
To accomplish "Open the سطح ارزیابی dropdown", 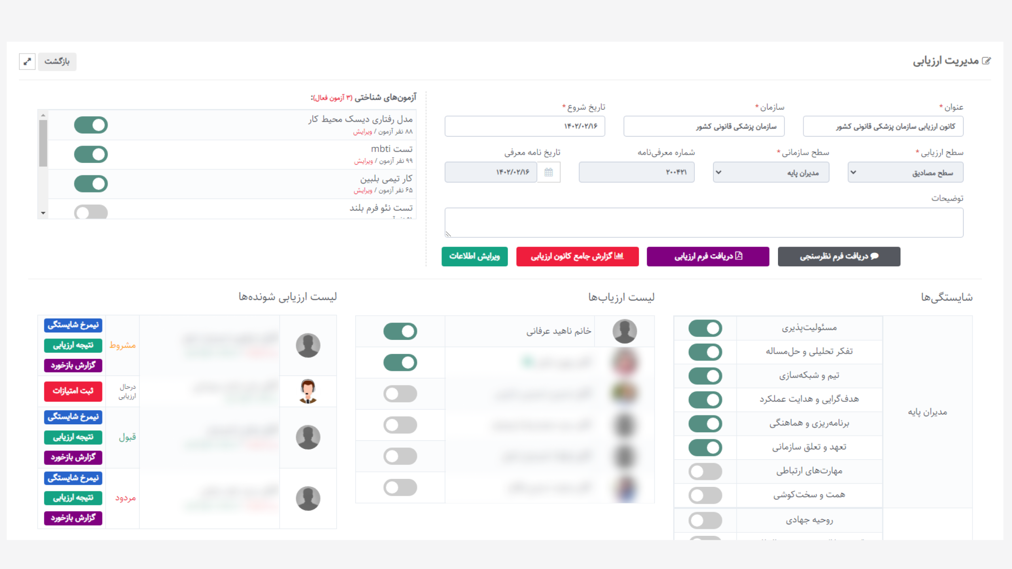I will click(905, 173).
